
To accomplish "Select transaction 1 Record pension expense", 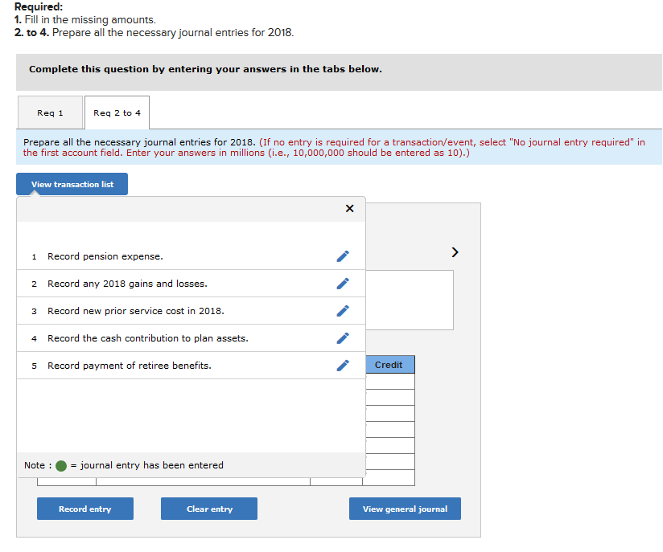I will click(x=191, y=256).
